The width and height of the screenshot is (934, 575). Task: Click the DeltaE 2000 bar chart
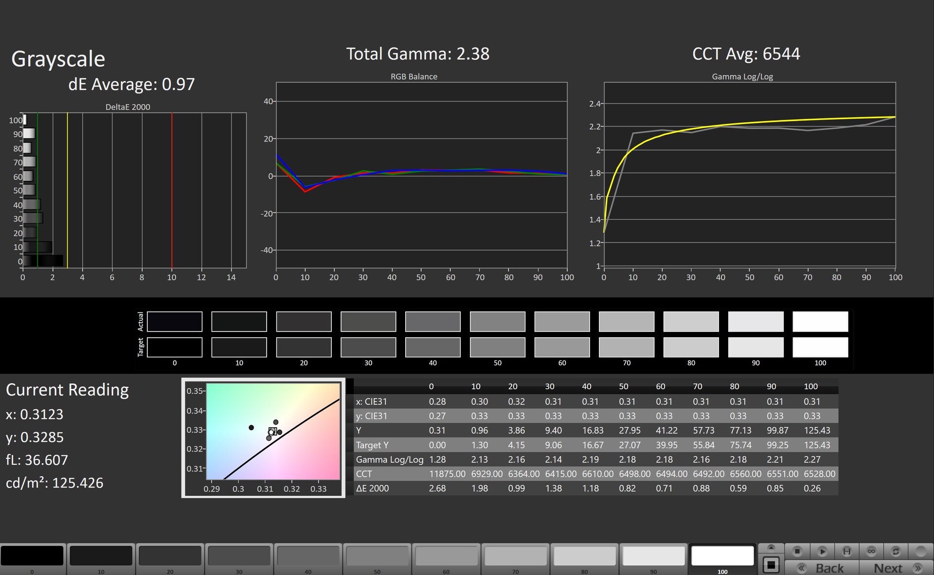(x=134, y=190)
